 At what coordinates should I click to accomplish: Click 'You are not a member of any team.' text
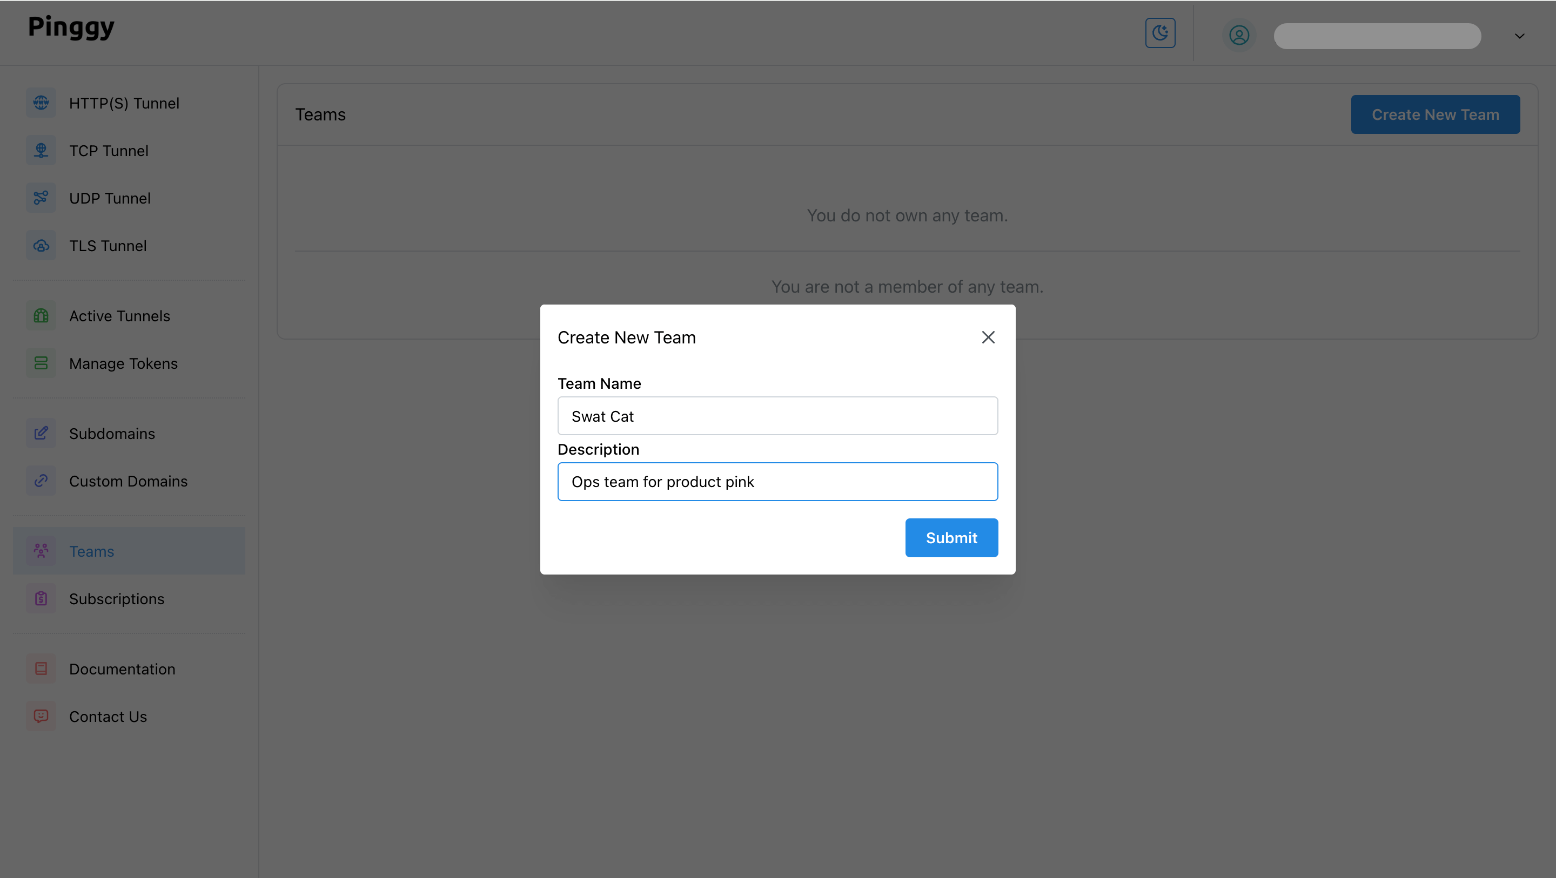(x=907, y=287)
